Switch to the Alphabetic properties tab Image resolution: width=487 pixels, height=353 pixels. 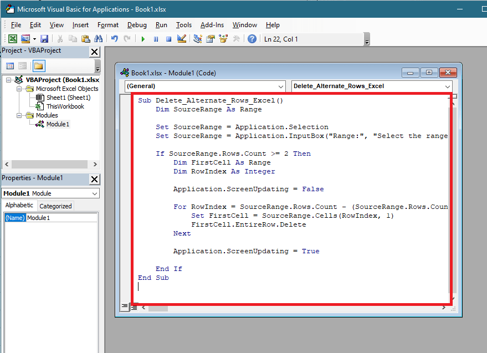point(19,206)
